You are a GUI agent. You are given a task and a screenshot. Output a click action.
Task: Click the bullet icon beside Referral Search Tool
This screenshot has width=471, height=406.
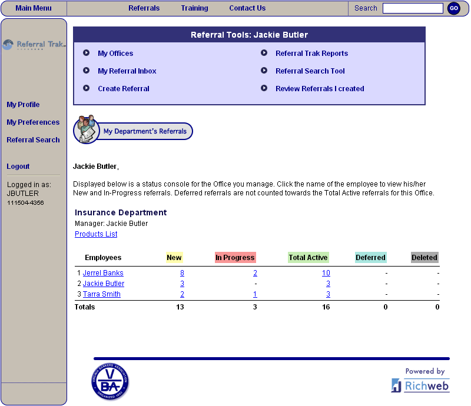click(264, 71)
